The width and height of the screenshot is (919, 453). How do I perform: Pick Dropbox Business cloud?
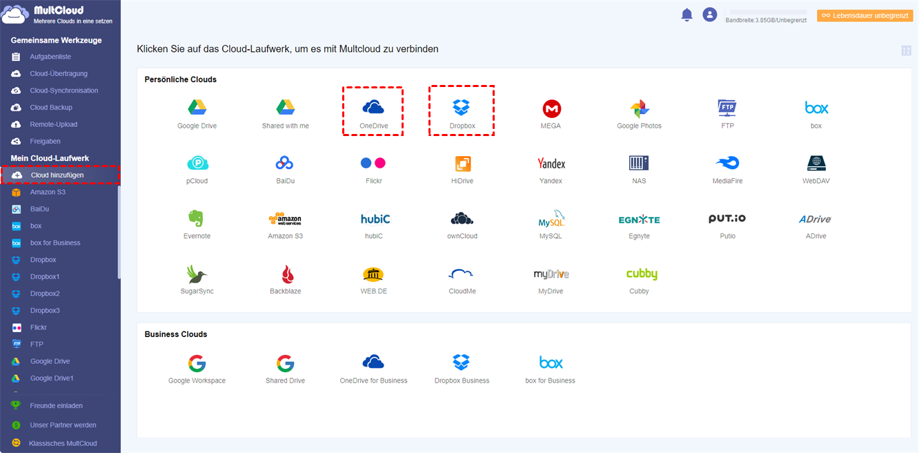[x=462, y=369]
